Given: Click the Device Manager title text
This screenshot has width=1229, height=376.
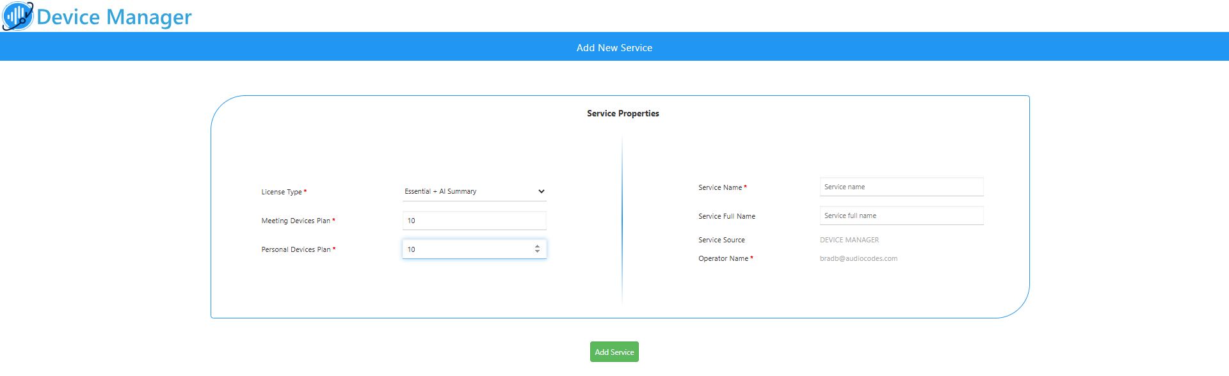Looking at the screenshot, I should (x=114, y=17).
